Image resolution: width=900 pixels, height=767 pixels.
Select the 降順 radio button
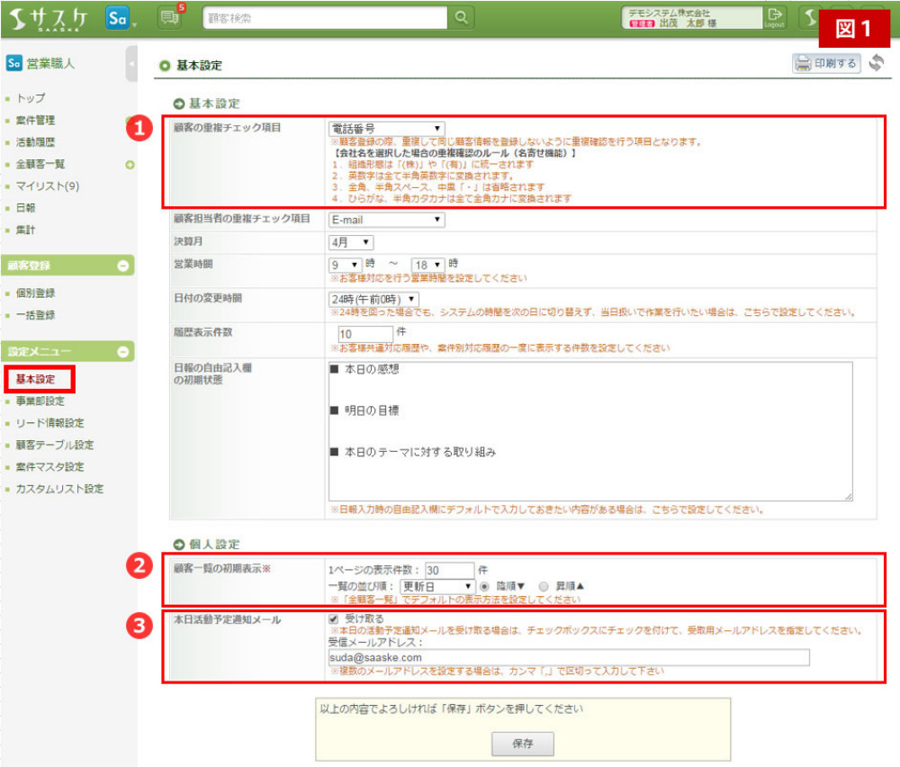pos(483,586)
